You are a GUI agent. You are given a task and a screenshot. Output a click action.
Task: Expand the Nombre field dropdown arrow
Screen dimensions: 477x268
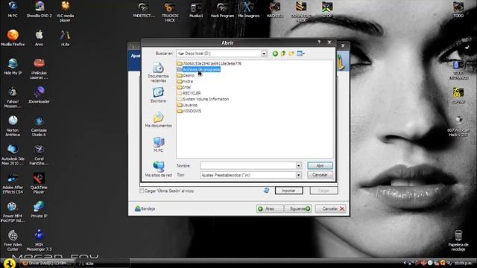(x=298, y=165)
